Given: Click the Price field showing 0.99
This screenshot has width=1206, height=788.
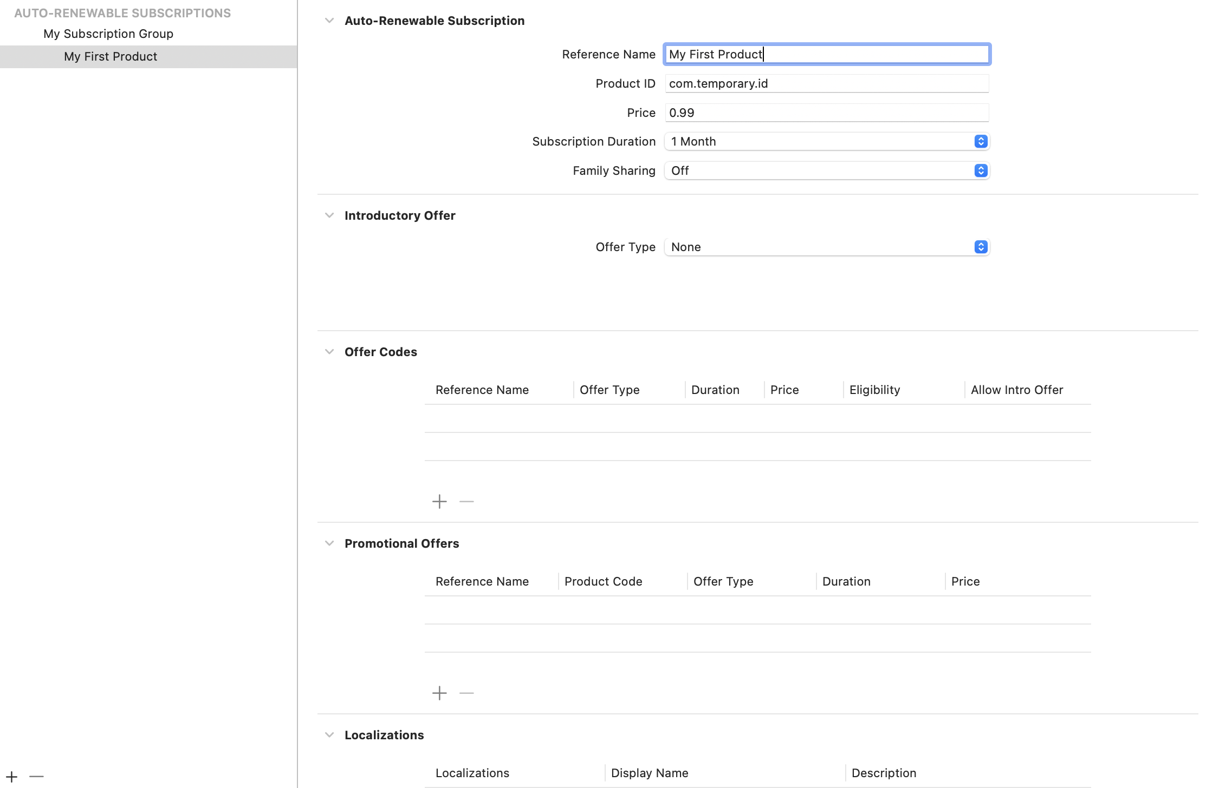Looking at the screenshot, I should [826, 113].
